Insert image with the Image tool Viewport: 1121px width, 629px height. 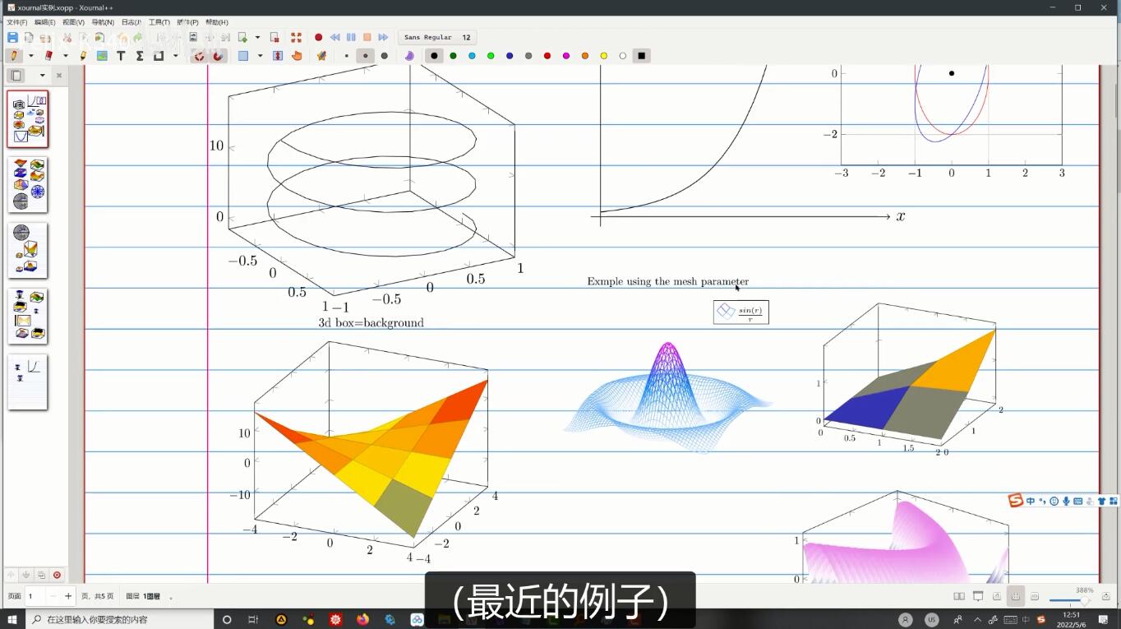pos(102,56)
